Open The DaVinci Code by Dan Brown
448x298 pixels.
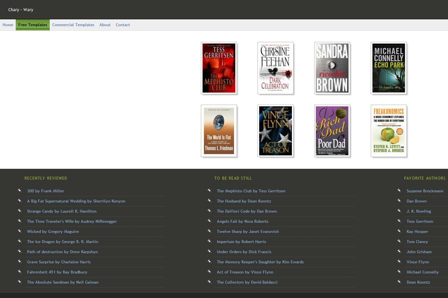point(247,211)
